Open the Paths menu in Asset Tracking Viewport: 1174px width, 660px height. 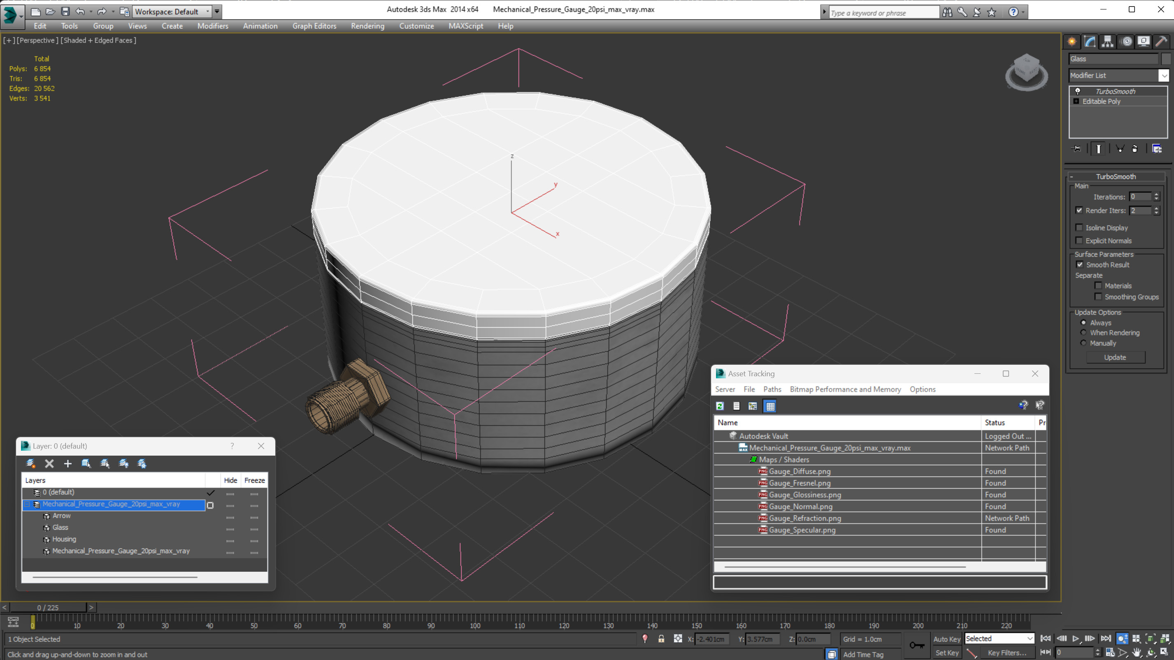coord(772,389)
